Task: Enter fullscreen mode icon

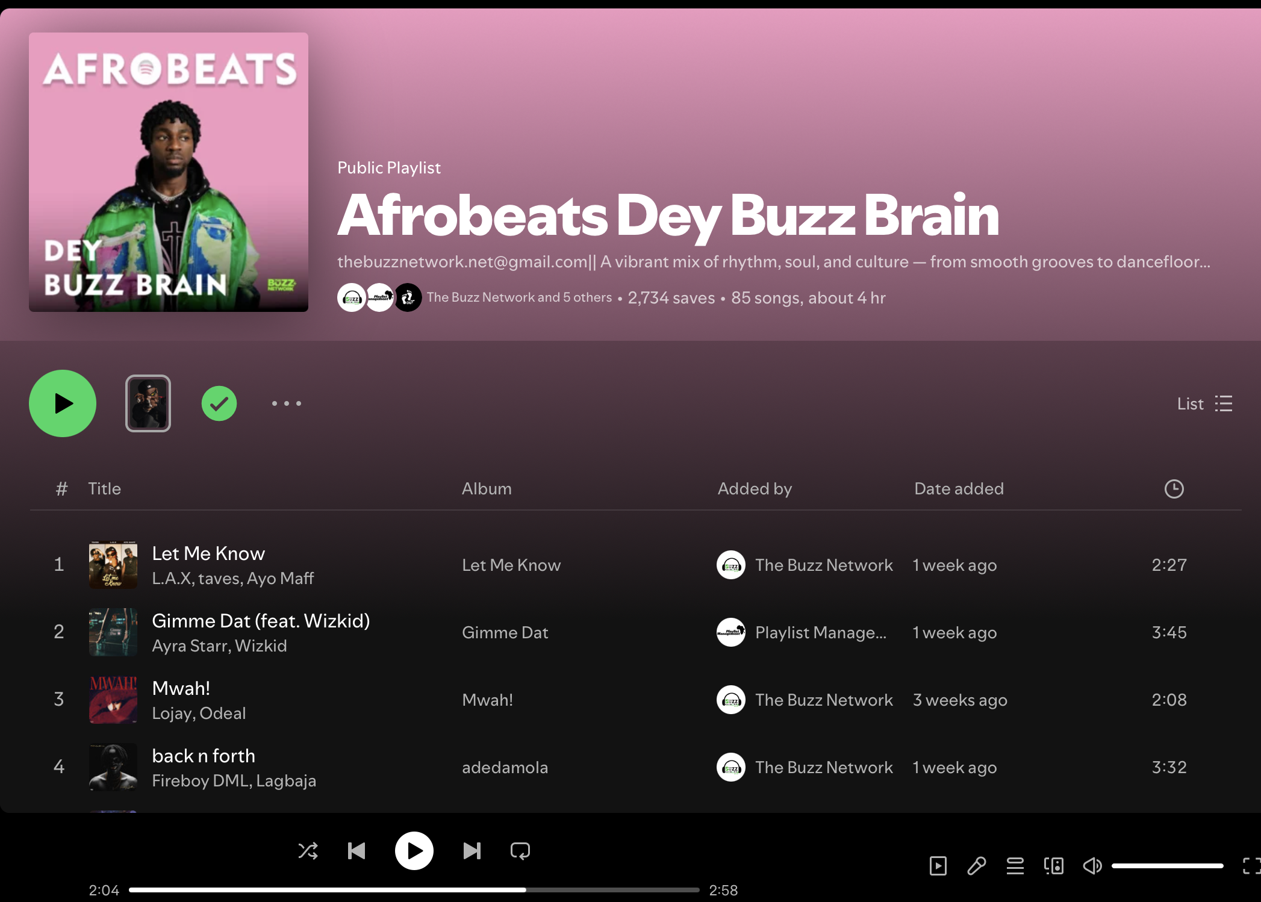Action: (x=1250, y=866)
